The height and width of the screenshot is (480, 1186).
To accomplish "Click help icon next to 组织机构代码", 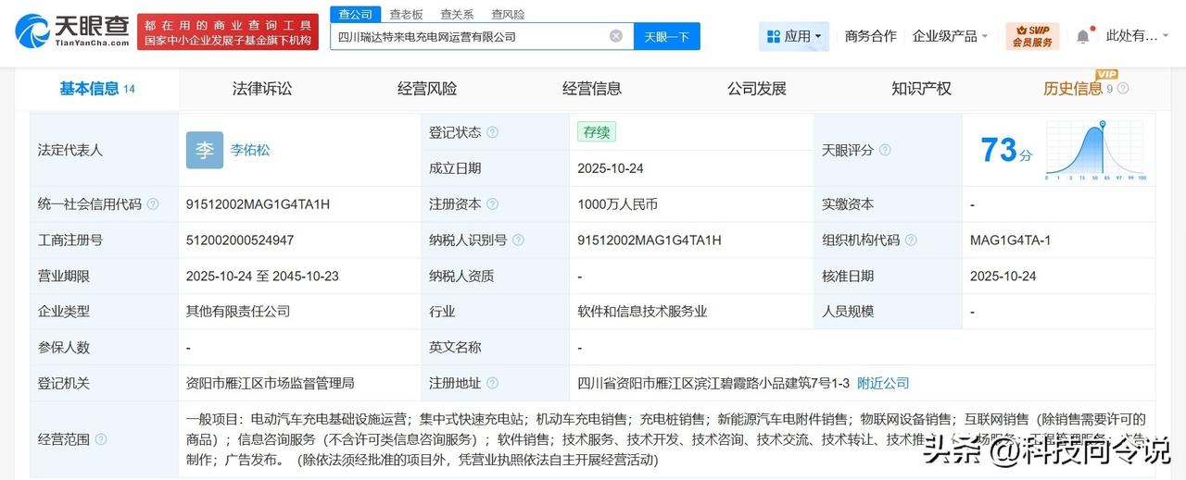I will click(911, 240).
